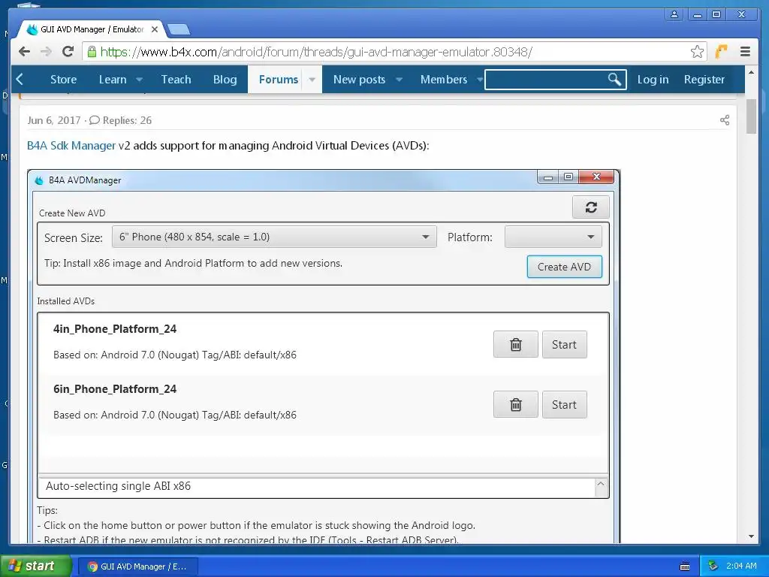Screen dimensions: 769x577
Task: Expand the Members menu arrow
Action: point(479,80)
